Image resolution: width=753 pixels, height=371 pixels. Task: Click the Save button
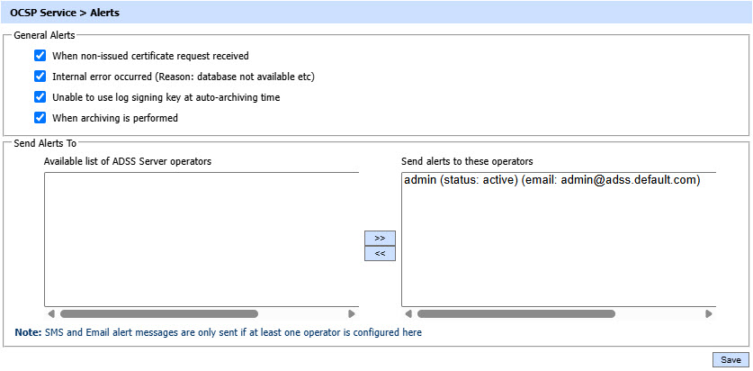(x=731, y=359)
